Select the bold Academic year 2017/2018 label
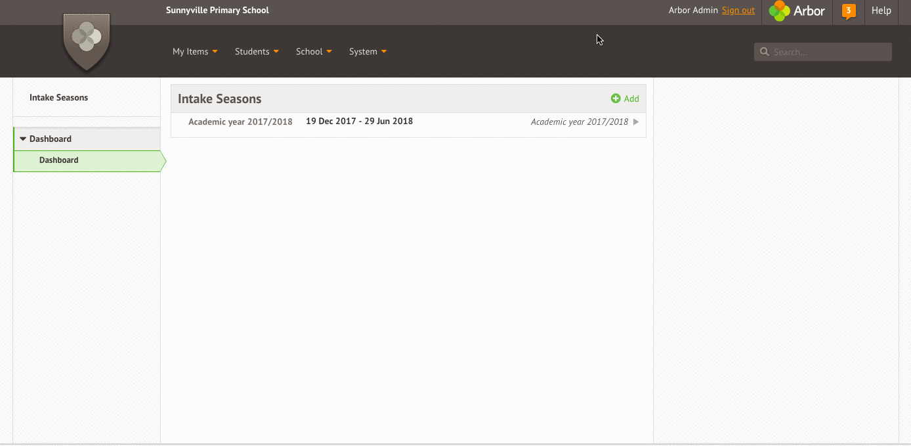This screenshot has height=446, width=911. pyautogui.click(x=240, y=122)
